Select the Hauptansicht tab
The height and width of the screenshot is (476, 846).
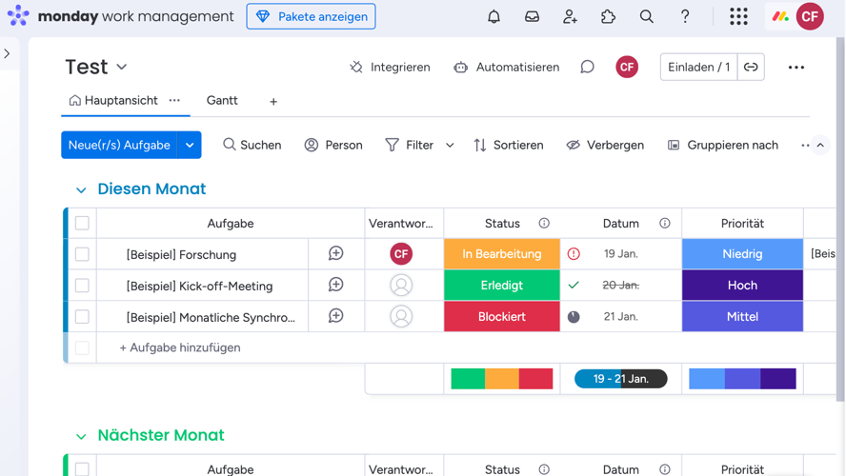(112, 100)
